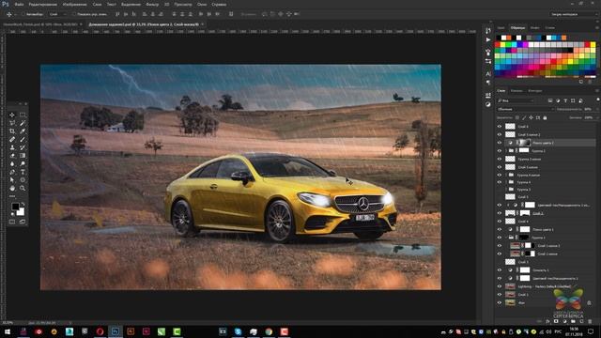The width and height of the screenshot is (601, 338).
Task: Select the Lasso tool
Action: (x=12, y=123)
